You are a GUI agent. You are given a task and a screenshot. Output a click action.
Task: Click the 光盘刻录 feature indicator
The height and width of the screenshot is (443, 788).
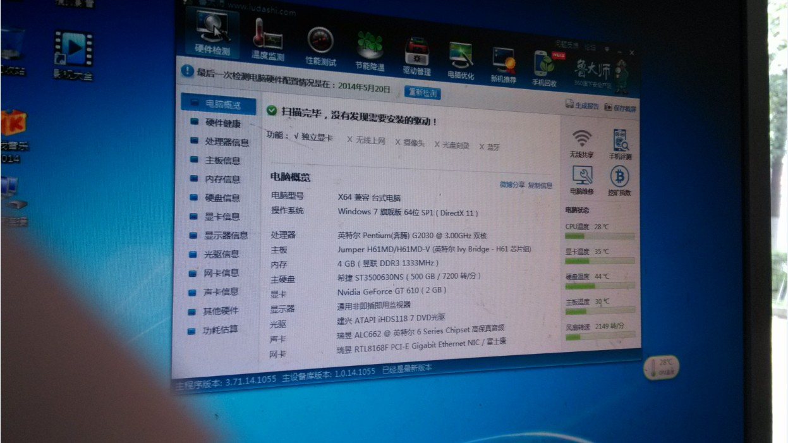tap(452, 145)
